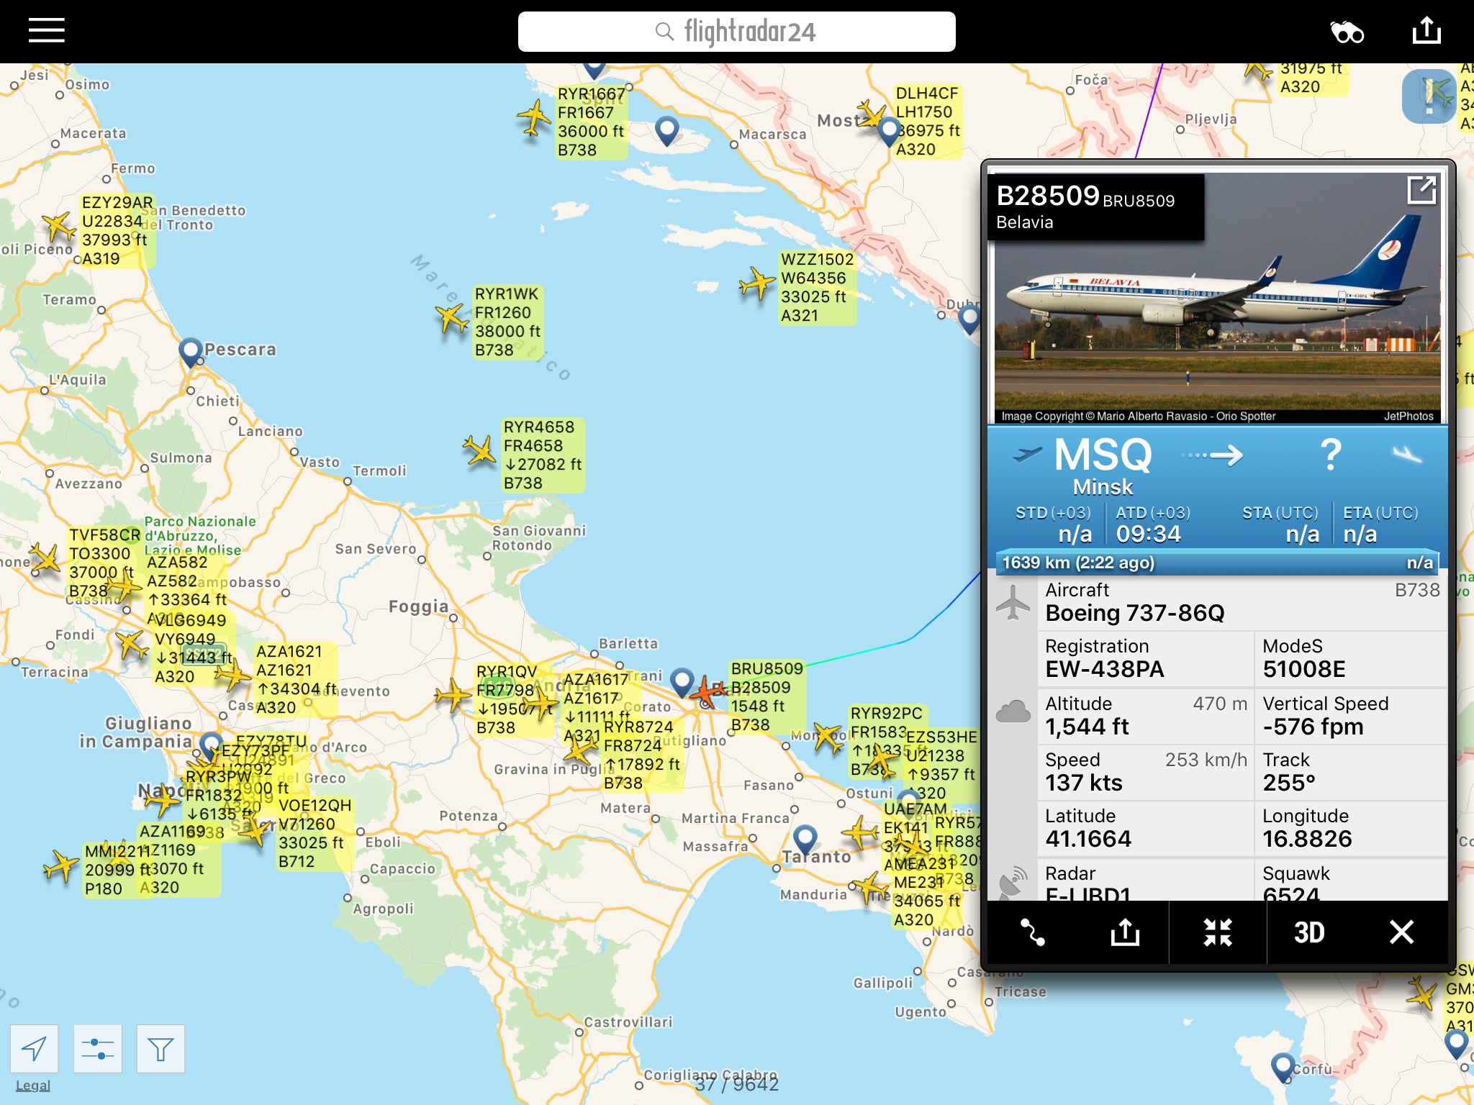Open the hamburger menu
Screen dimensions: 1474x1105
[47, 31]
